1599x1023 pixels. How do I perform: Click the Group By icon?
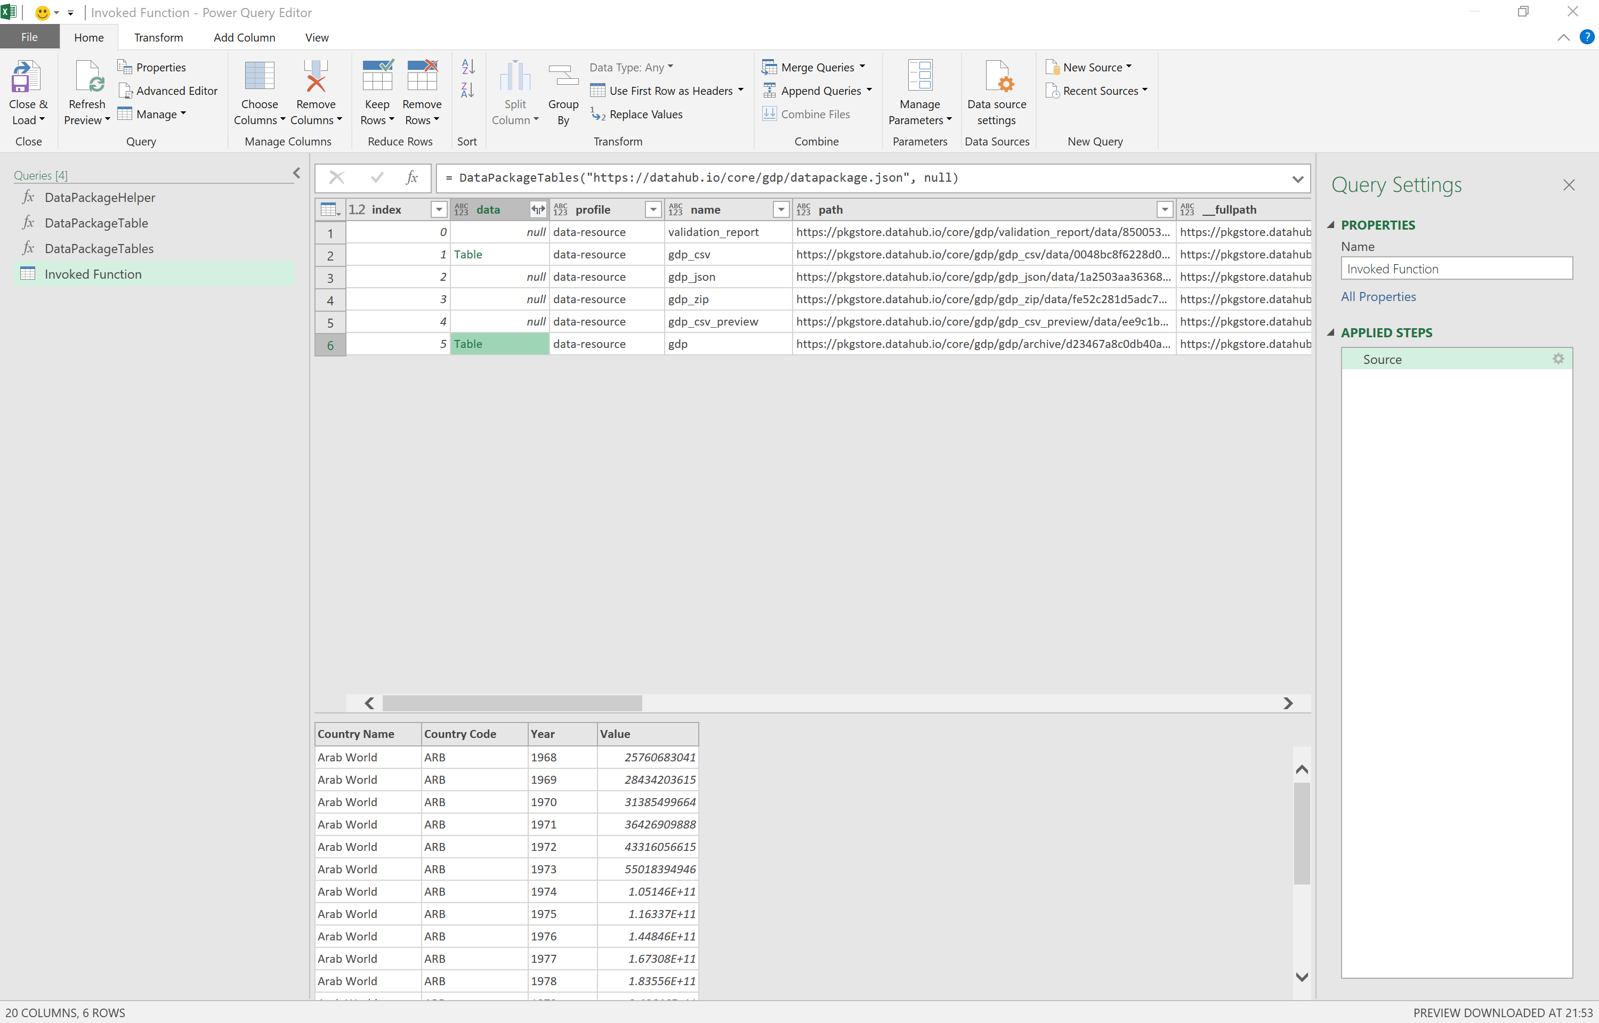click(x=563, y=77)
